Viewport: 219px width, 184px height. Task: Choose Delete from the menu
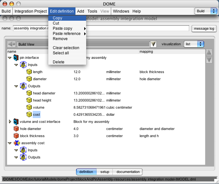[67, 62]
